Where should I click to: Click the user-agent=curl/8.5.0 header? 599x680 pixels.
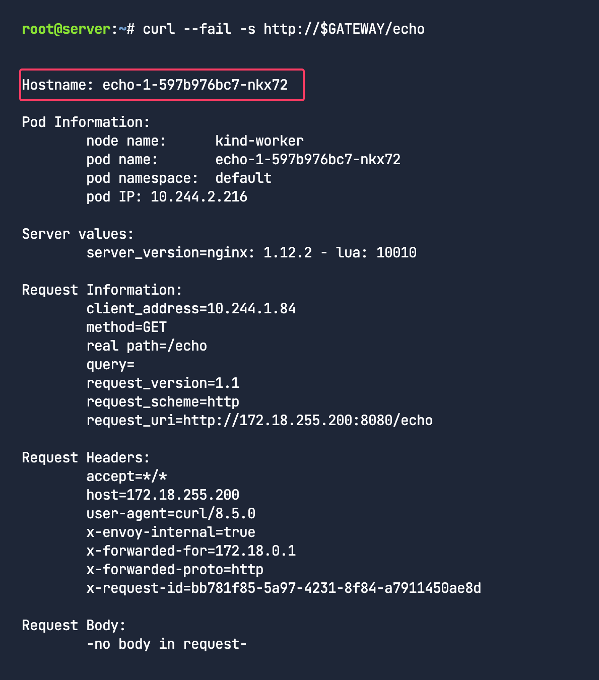(x=170, y=513)
